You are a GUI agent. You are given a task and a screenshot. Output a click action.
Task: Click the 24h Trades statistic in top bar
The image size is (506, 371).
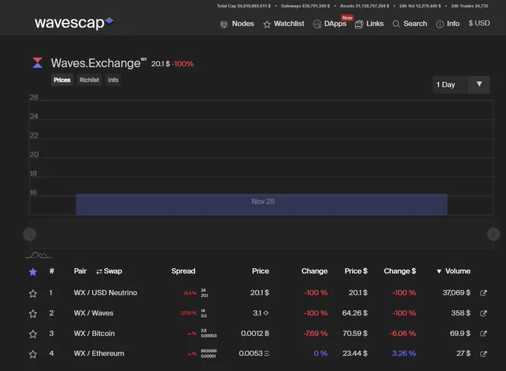(470, 6)
